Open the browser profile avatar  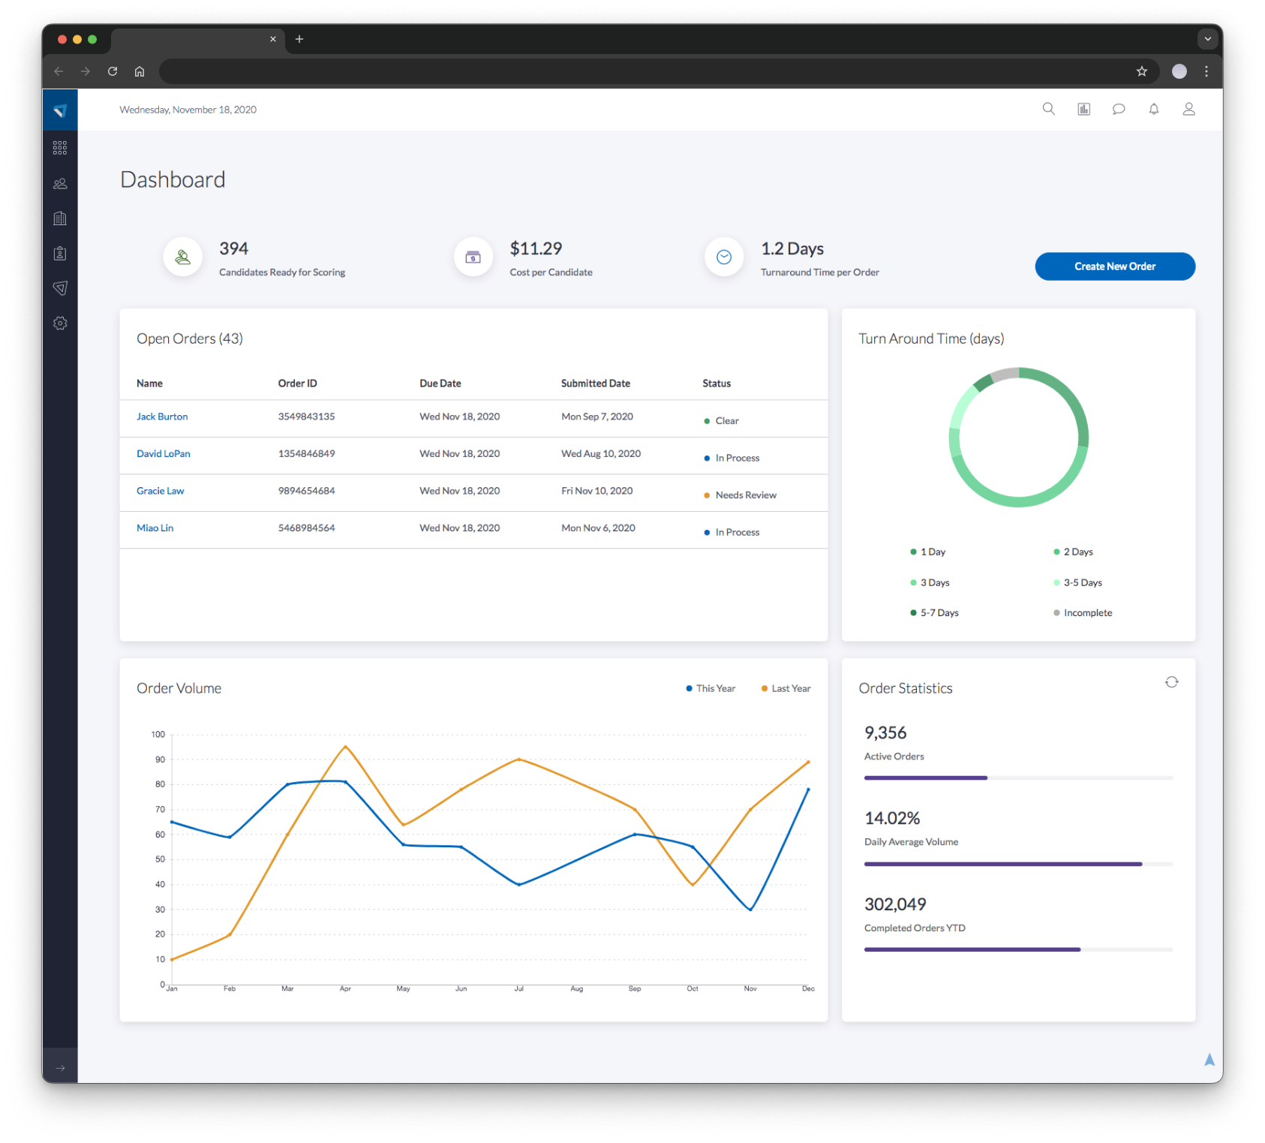[1179, 71]
